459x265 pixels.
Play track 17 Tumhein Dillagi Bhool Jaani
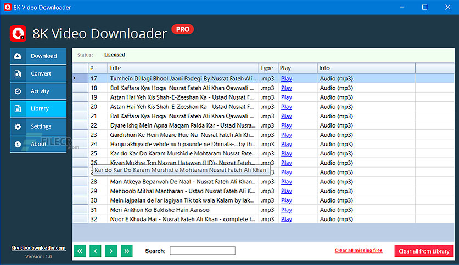tap(286, 78)
